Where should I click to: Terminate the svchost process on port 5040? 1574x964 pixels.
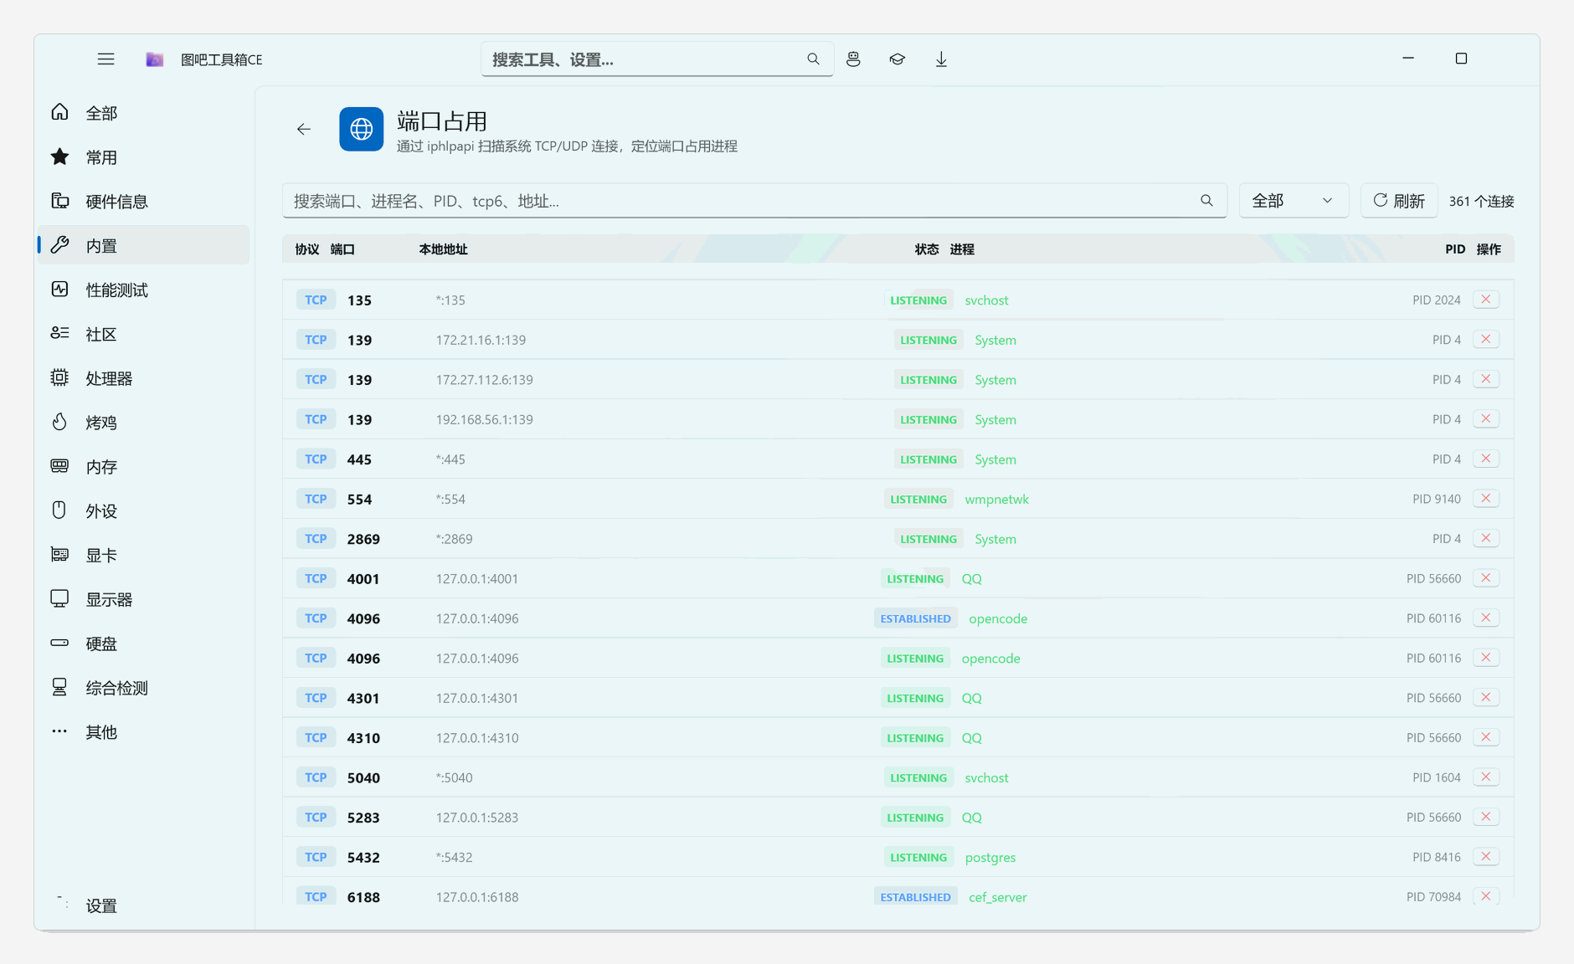click(1486, 777)
